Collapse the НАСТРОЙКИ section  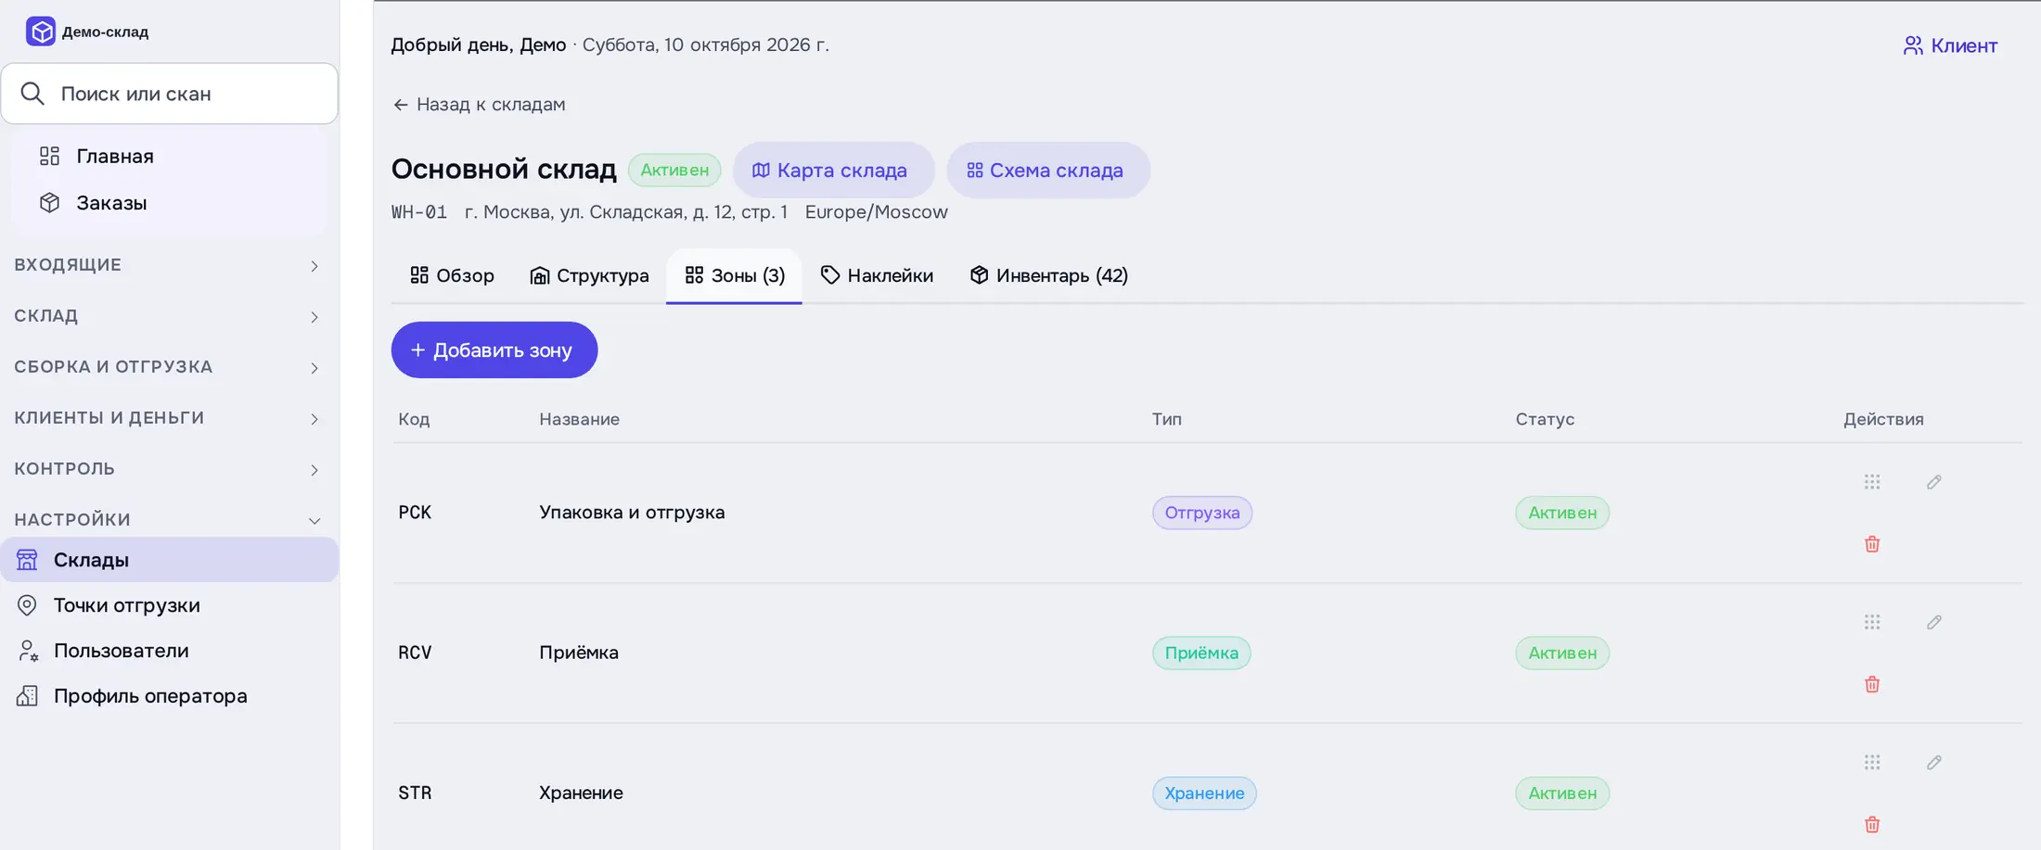[x=169, y=520]
